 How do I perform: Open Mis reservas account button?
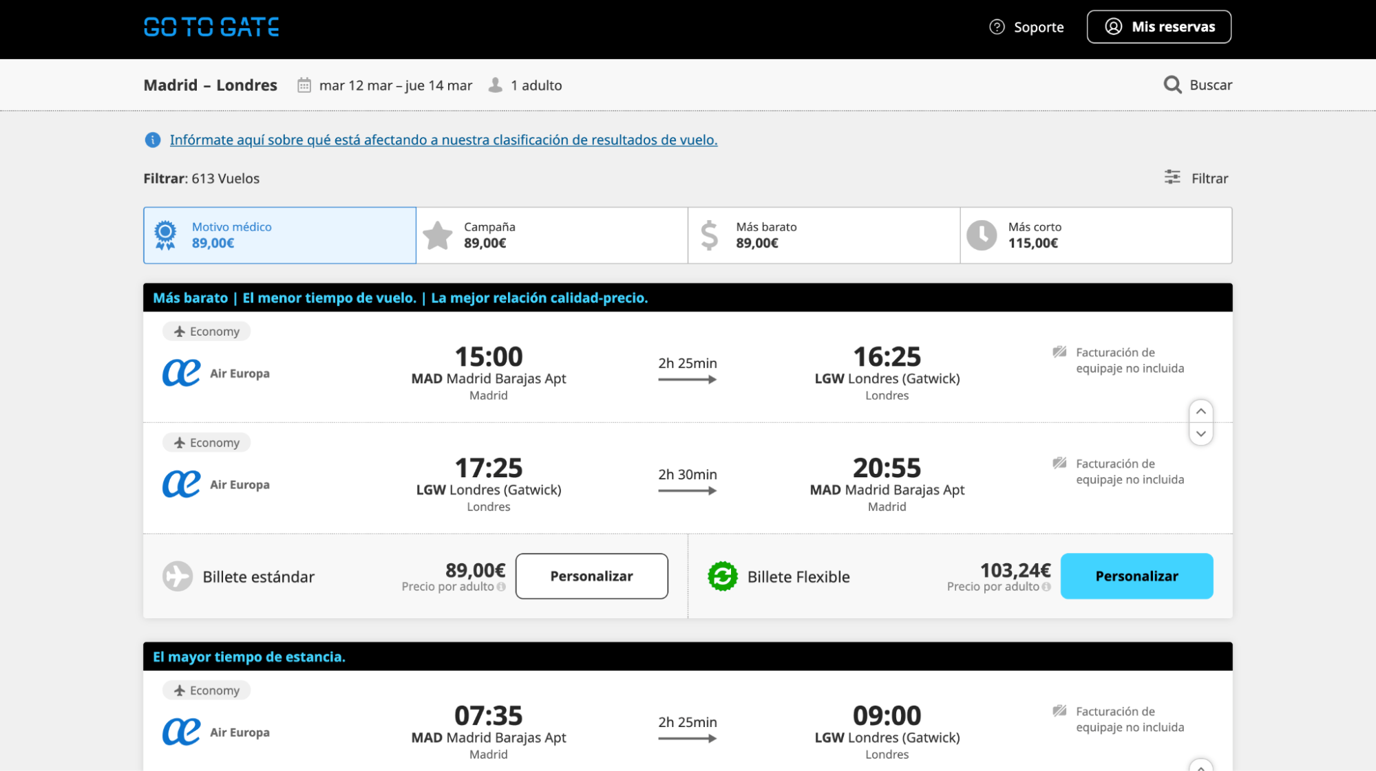pyautogui.click(x=1159, y=27)
